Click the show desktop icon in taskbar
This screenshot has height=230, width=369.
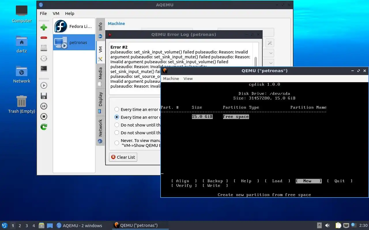pyautogui.click(x=50, y=225)
